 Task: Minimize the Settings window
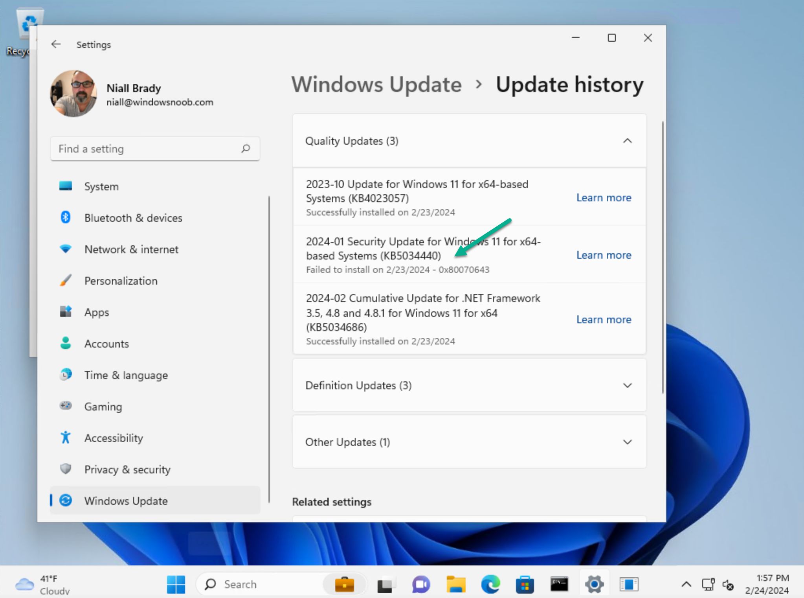(576, 38)
